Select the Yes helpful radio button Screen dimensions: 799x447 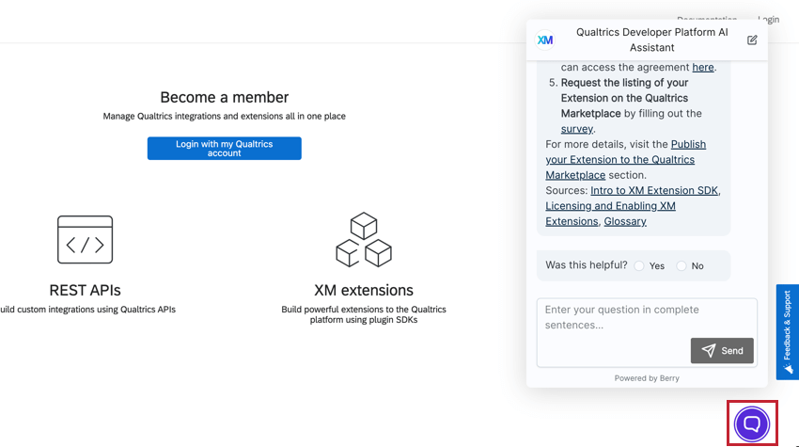(639, 266)
